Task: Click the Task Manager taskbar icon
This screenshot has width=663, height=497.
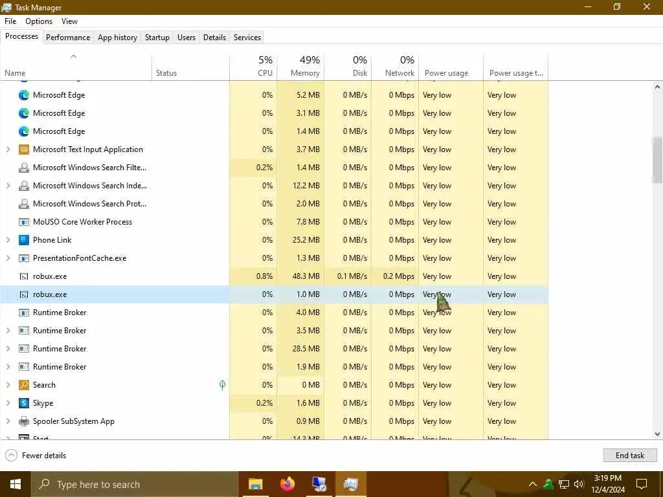Action: (x=350, y=484)
